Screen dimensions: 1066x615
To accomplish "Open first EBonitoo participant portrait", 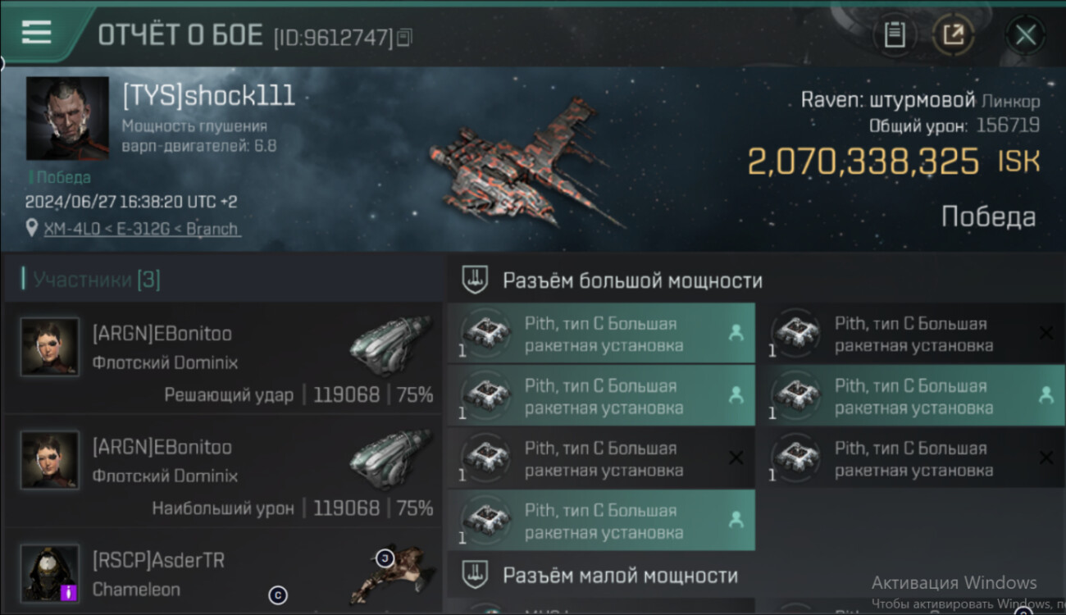I will point(50,347).
